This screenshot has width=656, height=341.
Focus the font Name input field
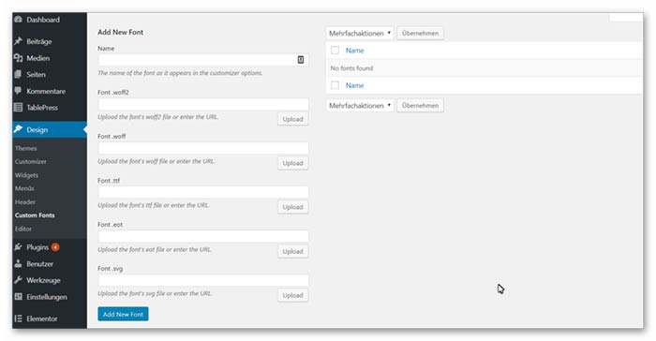(x=203, y=60)
